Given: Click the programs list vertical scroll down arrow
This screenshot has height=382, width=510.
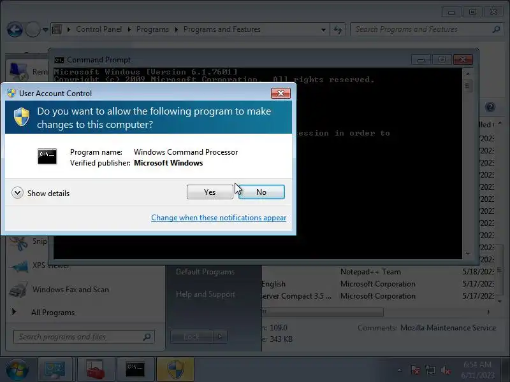Looking at the screenshot, I should pos(500,302).
